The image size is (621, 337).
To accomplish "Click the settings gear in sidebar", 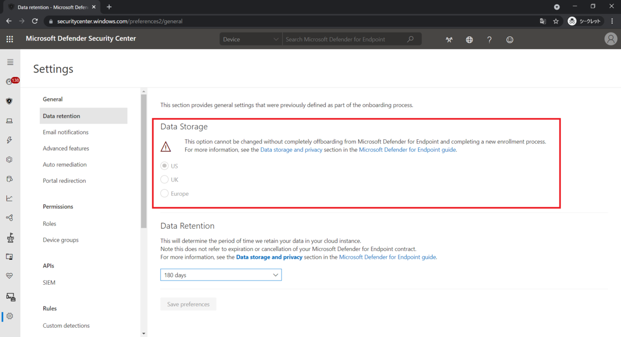I will (x=9, y=316).
